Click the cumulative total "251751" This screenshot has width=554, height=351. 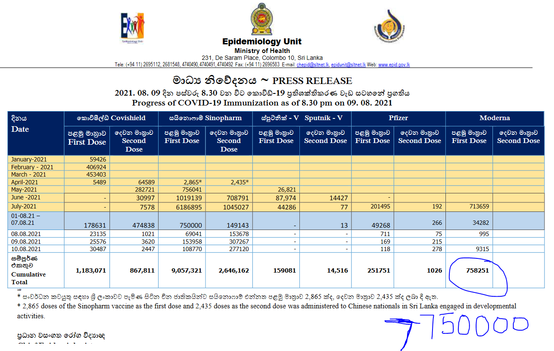coord(380,270)
